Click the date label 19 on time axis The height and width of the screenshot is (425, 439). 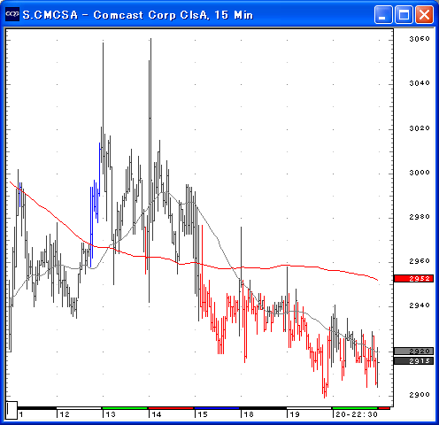click(295, 414)
